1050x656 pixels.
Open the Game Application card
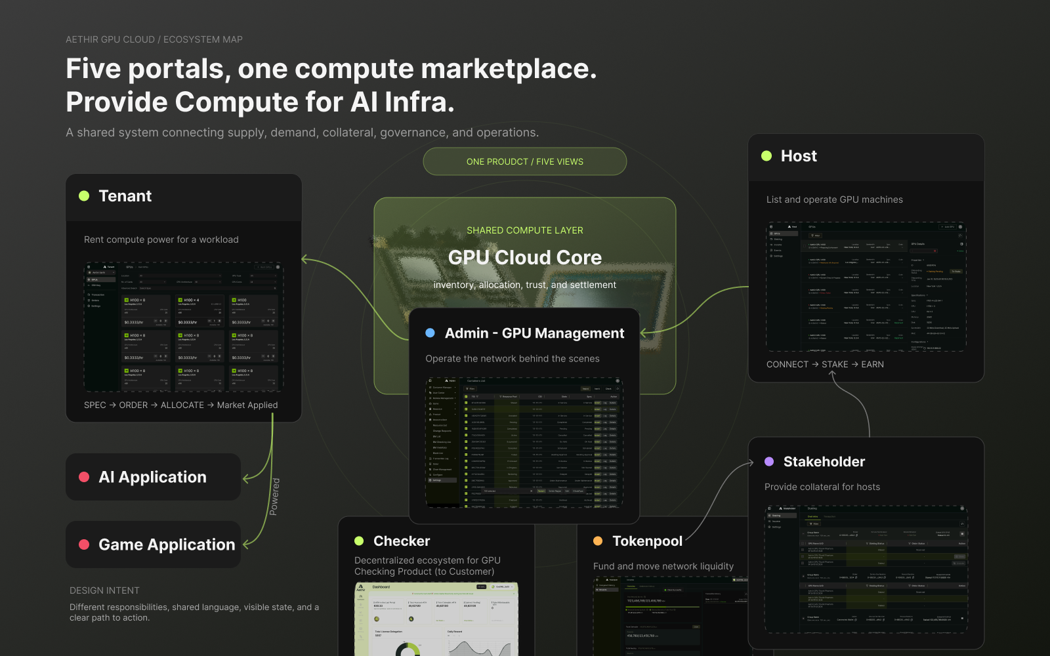click(153, 544)
